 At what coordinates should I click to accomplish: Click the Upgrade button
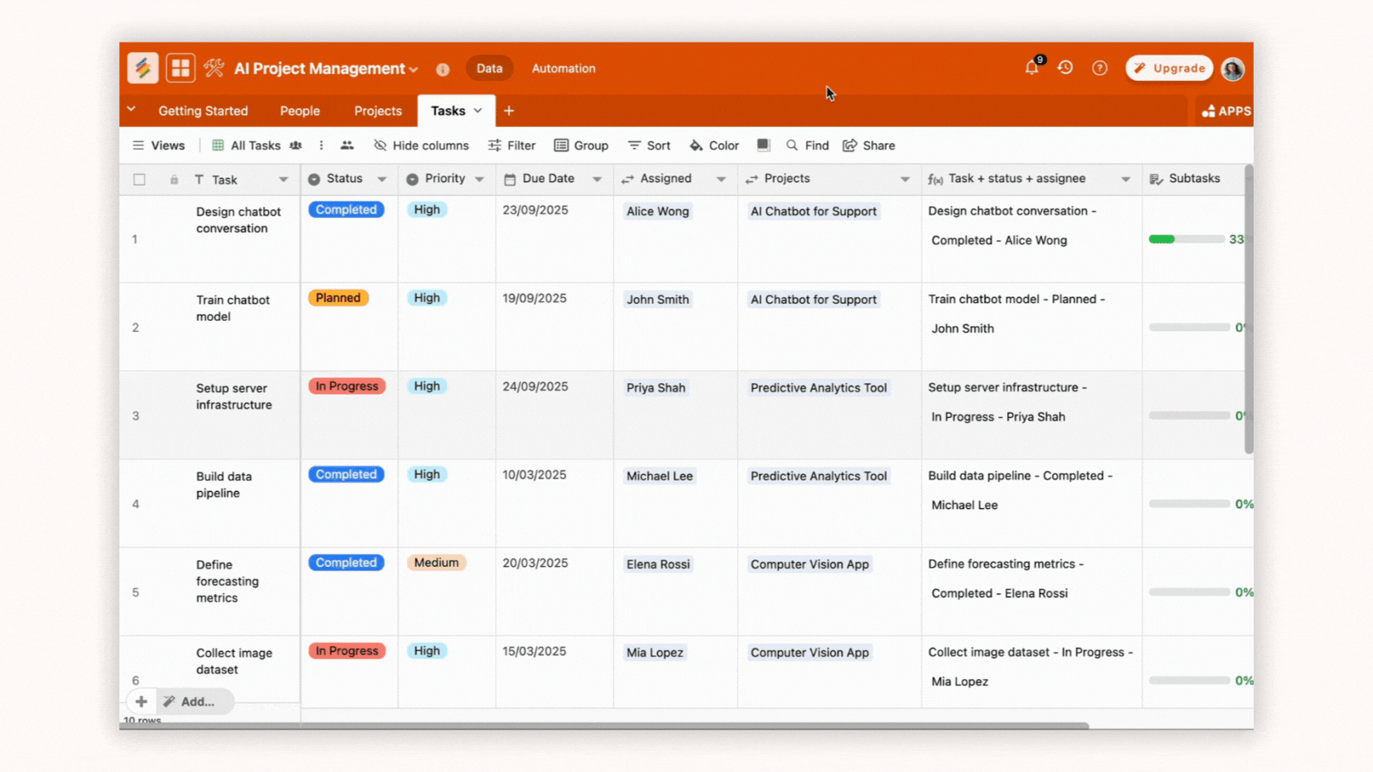point(1169,68)
